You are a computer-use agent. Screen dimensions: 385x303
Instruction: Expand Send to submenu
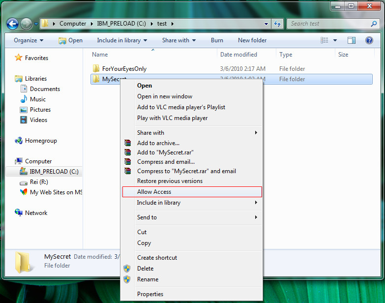coord(192,217)
